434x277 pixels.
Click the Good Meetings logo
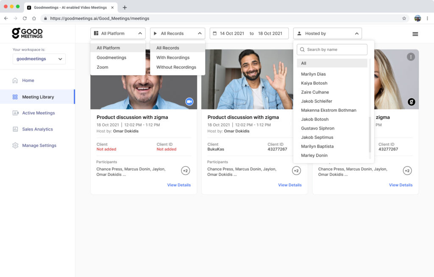27,33
